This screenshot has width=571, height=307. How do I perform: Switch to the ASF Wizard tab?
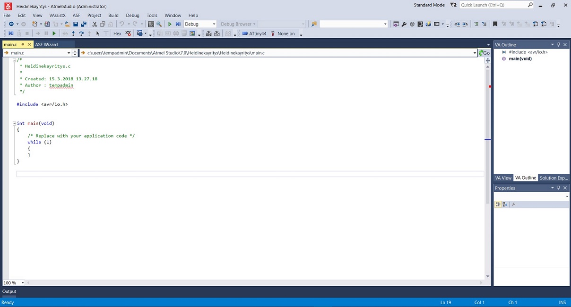pos(46,44)
